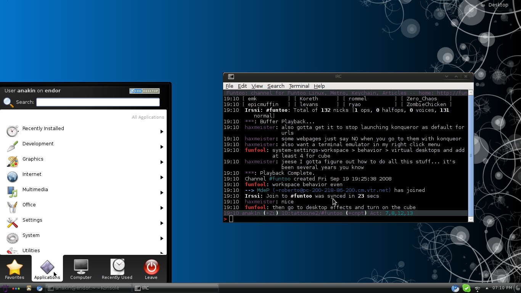Click the wireless network tray icon
This screenshot has height=293, width=521.
click(x=477, y=288)
